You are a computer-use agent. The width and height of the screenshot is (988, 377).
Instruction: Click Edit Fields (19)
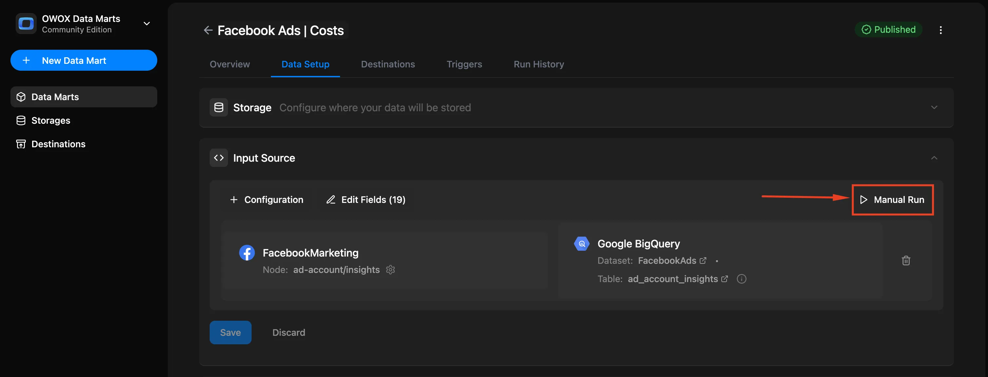(366, 200)
